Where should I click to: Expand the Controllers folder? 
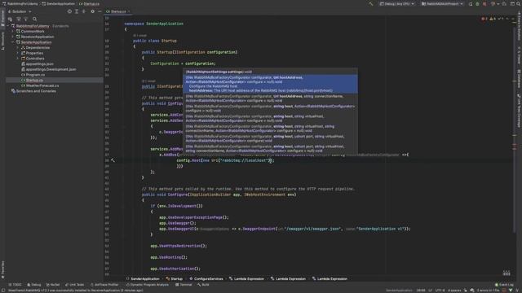point(18,59)
